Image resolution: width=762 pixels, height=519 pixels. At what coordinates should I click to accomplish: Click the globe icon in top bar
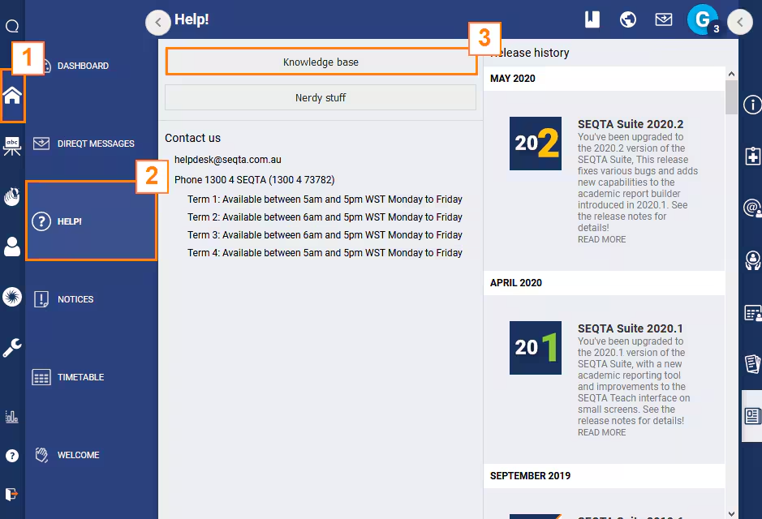click(x=628, y=19)
